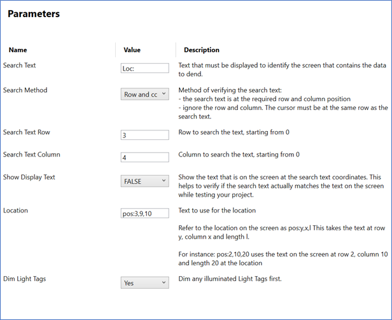
Task: Open the Show Display Text FALSE dropdown
Action: tap(144, 181)
